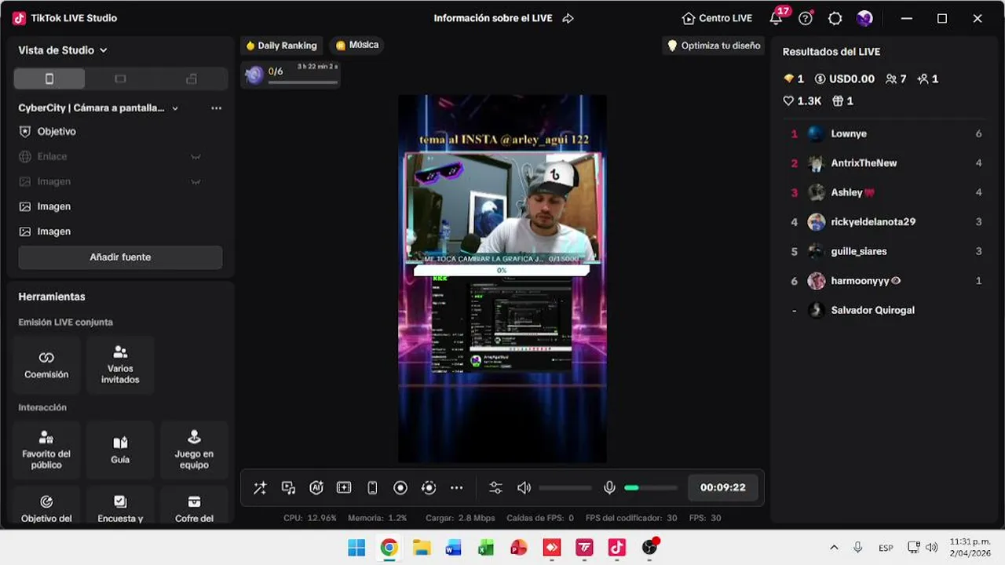Open the AI tools hexagon icon
Viewport: 1005px width, 565px height.
click(x=316, y=488)
